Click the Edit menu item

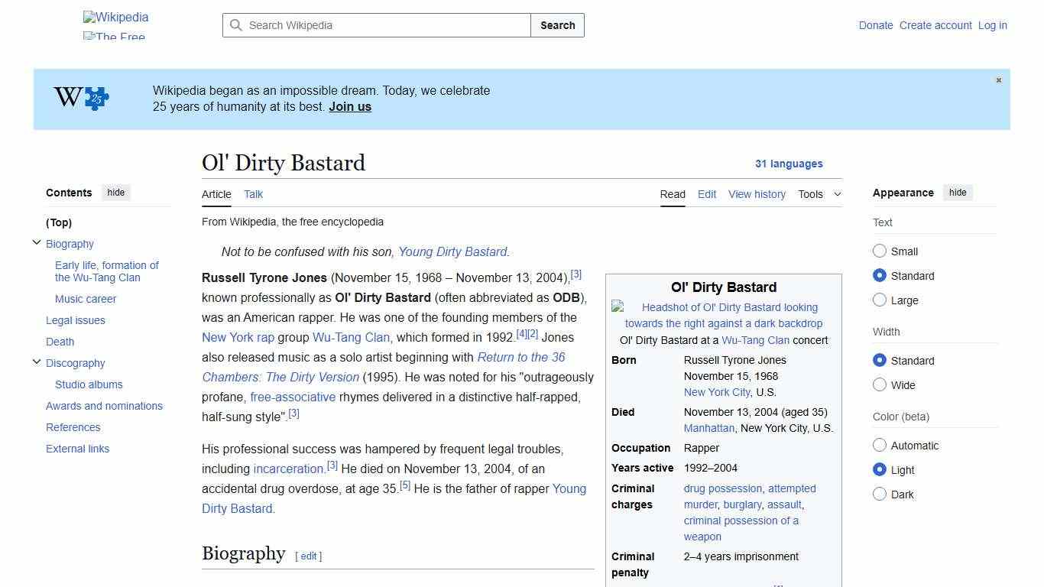(x=706, y=194)
